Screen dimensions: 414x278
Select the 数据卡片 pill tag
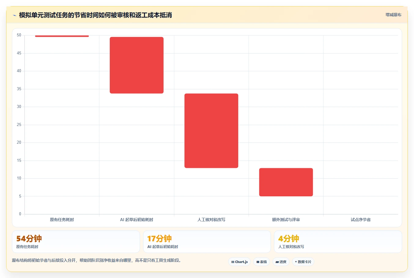pos(303,262)
